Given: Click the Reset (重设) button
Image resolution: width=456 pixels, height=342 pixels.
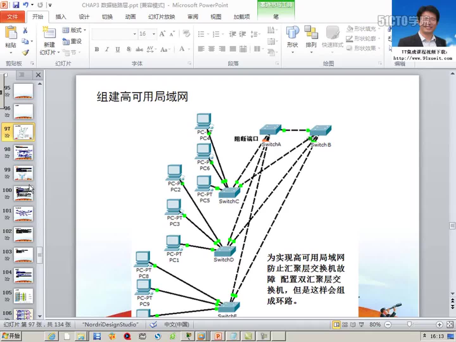Looking at the screenshot, I should click(x=72, y=41).
